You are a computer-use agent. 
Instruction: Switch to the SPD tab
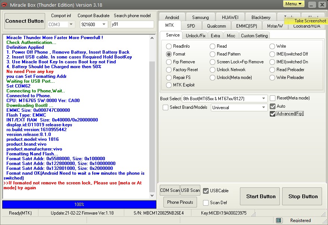pyautogui.click(x=191, y=26)
